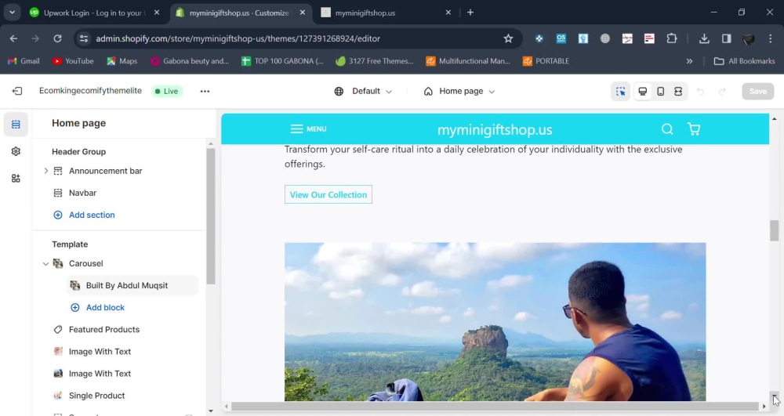Open Chrome three-dot menu
The width and height of the screenshot is (784, 416).
point(771,38)
